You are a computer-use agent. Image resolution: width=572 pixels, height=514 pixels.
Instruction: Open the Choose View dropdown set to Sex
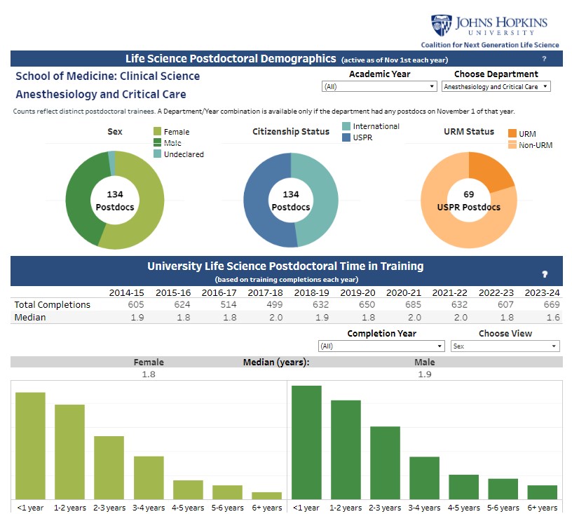[x=505, y=346]
